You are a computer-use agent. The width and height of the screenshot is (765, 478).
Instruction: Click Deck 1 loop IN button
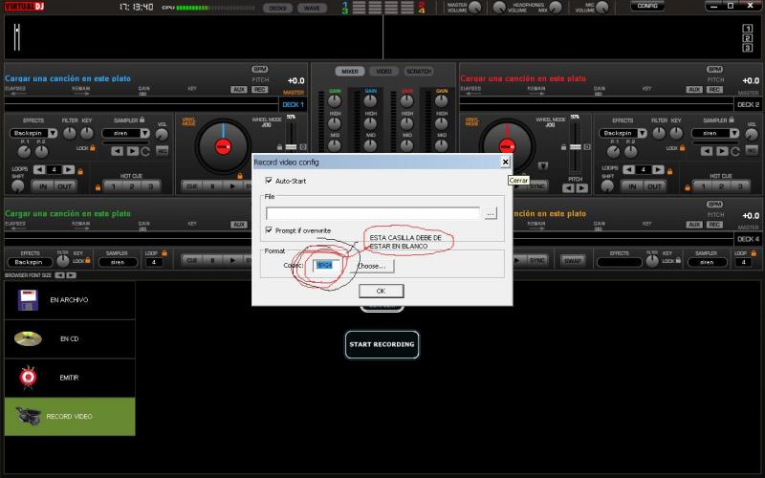pyautogui.click(x=43, y=186)
